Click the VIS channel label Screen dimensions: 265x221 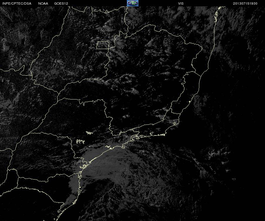pos(181,3)
